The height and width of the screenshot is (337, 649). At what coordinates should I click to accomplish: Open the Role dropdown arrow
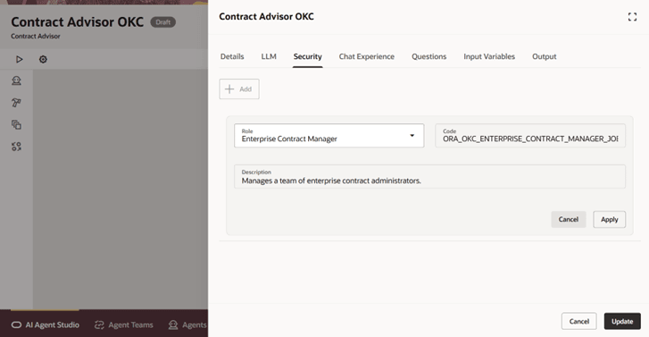point(412,136)
